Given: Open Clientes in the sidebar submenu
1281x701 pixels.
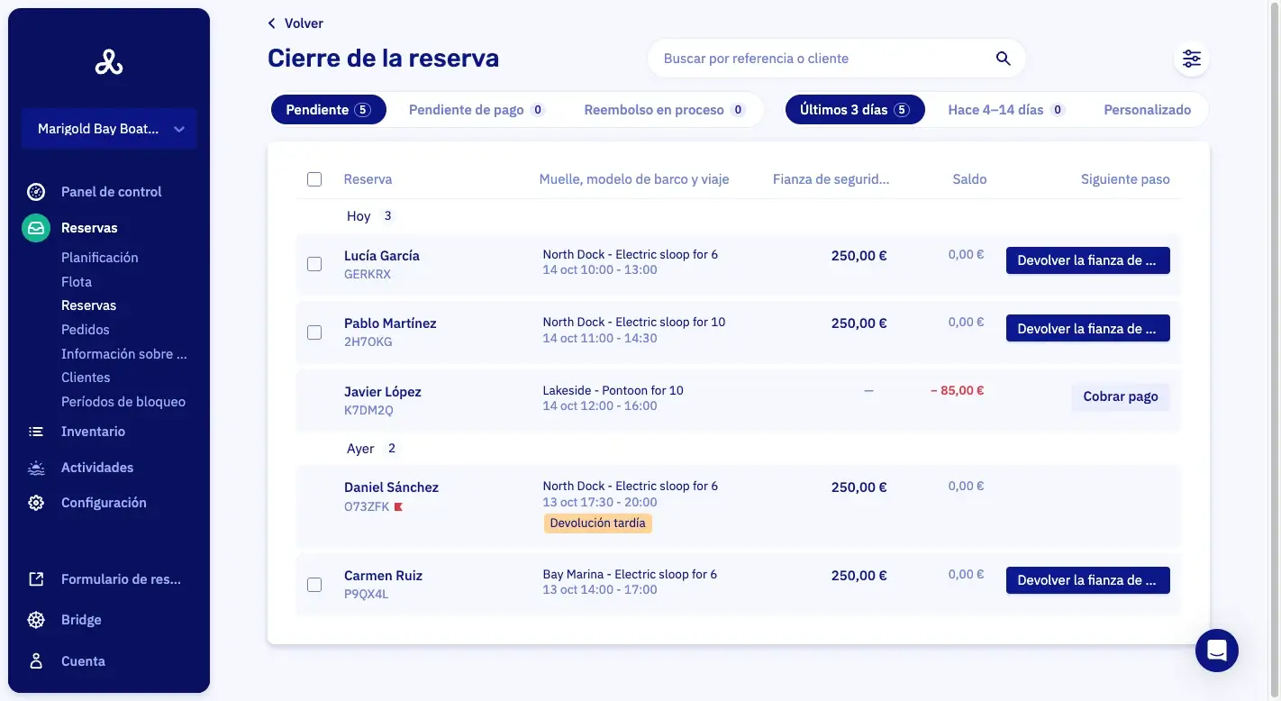Looking at the screenshot, I should point(86,378).
